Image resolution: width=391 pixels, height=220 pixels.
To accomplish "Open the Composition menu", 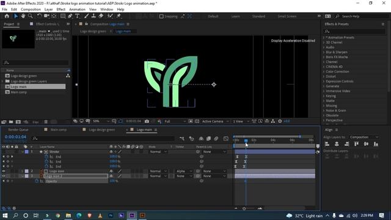I will click(x=31, y=10).
